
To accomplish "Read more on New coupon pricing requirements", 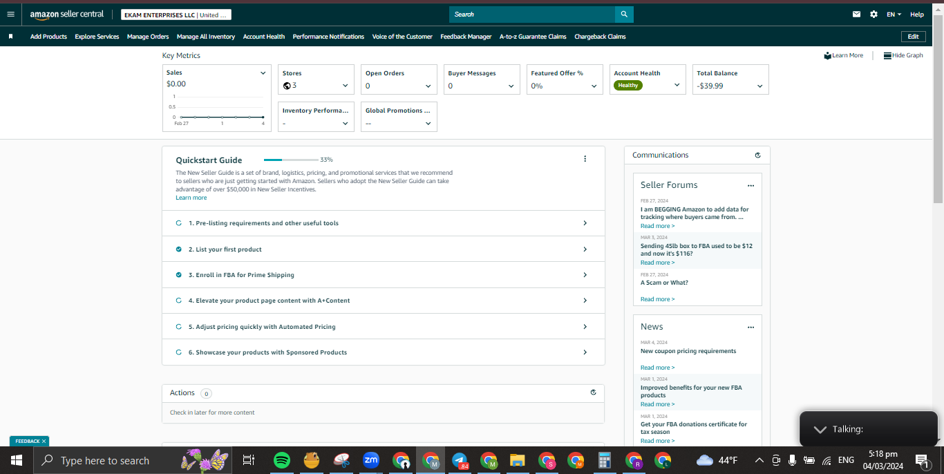I will click(x=657, y=368).
